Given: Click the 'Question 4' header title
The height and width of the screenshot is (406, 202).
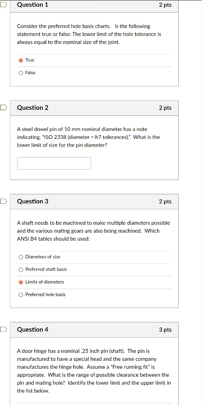Looking at the screenshot, I should click(x=32, y=329).
